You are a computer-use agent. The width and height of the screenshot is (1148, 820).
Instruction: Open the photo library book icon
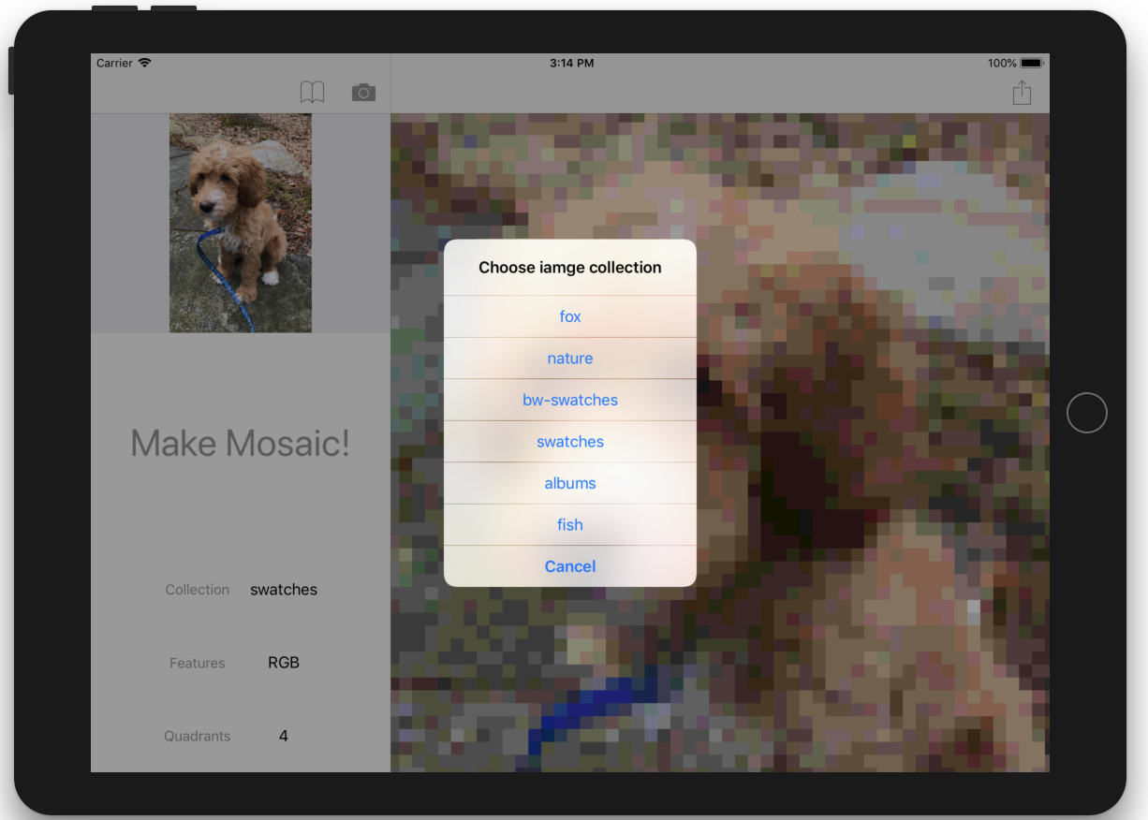312,92
